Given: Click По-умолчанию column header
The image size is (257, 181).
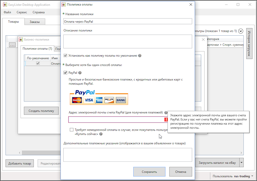Looking at the screenshot, I should click(38, 58).
